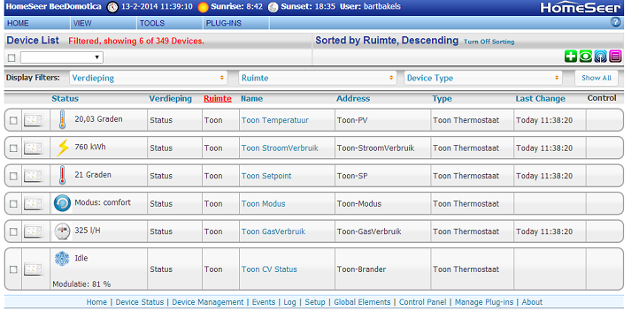639x326 pixels.
Task: Sort by Name column header
Action: [x=251, y=98]
